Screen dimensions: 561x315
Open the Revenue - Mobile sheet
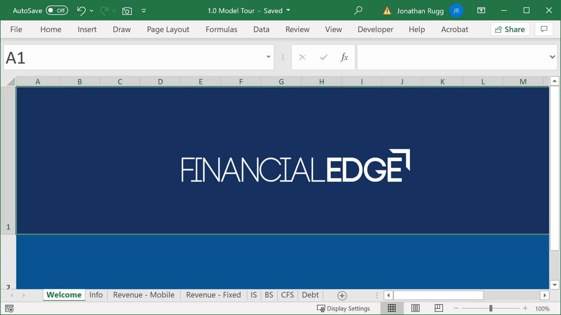pos(144,295)
